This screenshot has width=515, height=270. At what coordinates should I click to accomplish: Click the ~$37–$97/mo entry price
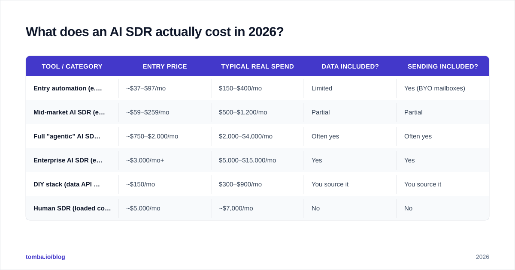(x=146, y=88)
